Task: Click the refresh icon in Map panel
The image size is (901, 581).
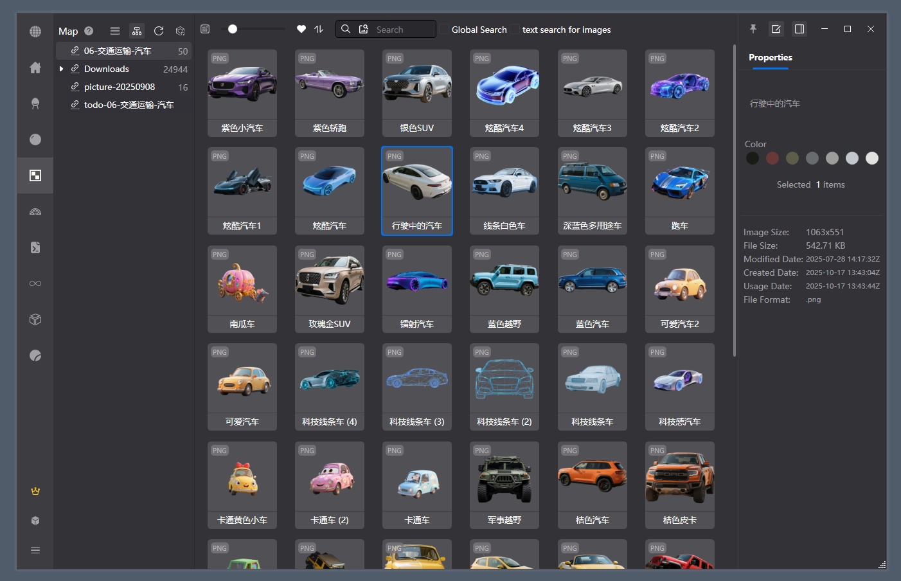Action: click(159, 31)
